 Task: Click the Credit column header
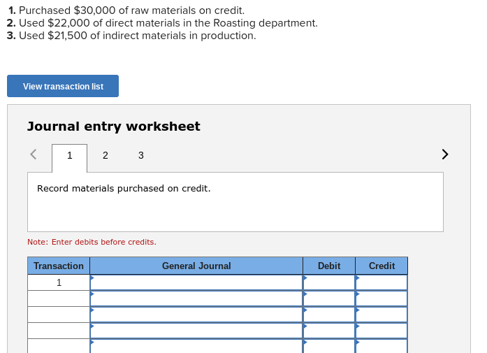pos(381,266)
